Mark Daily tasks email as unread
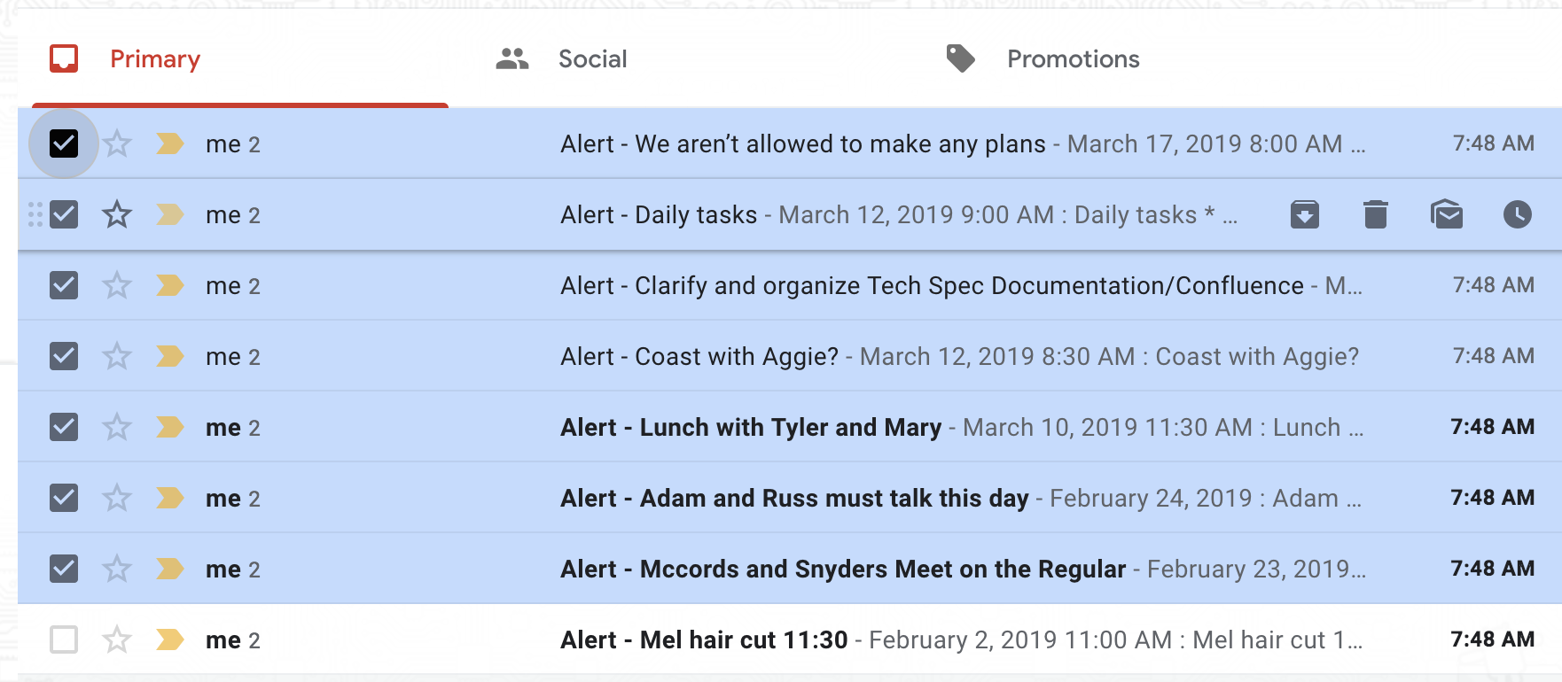Image resolution: width=1562 pixels, height=682 pixels. point(1446,214)
